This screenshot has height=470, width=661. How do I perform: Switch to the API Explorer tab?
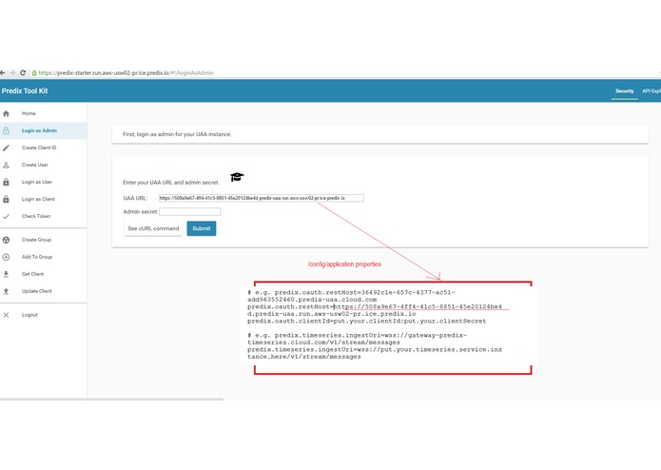pyautogui.click(x=651, y=91)
